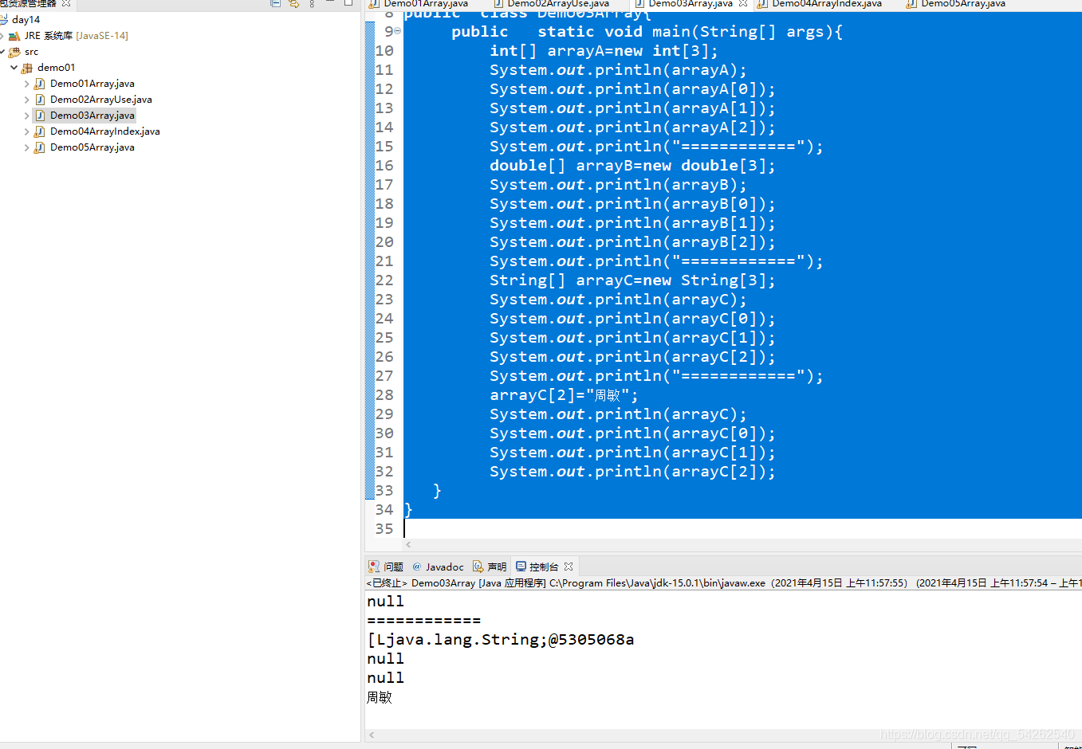Close the Console view tab
This screenshot has width=1082, height=749.
click(x=569, y=567)
